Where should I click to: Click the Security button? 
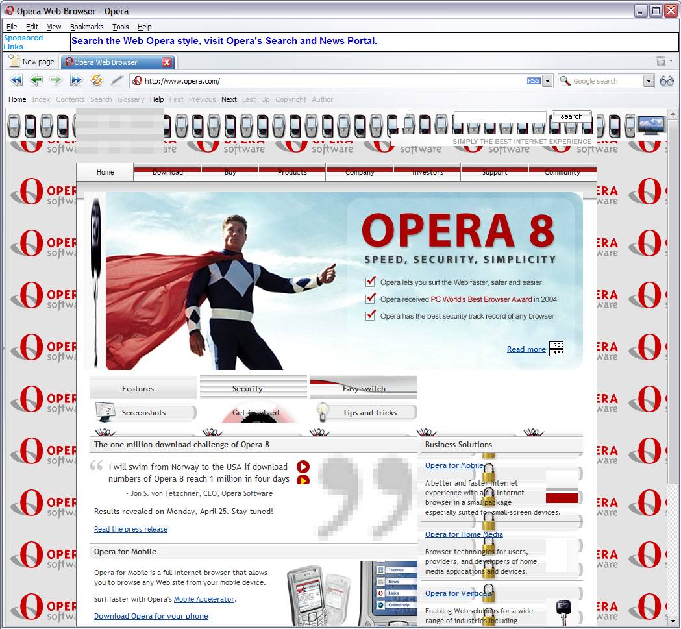click(253, 388)
